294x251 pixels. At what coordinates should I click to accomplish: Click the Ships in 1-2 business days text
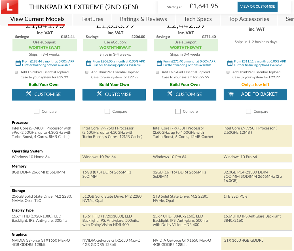pos(256,42)
